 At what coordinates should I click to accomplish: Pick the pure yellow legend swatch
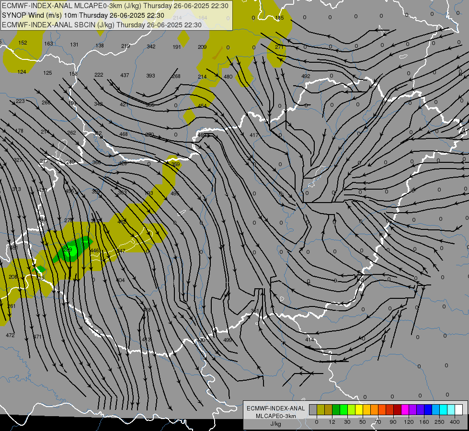[x=359, y=410]
